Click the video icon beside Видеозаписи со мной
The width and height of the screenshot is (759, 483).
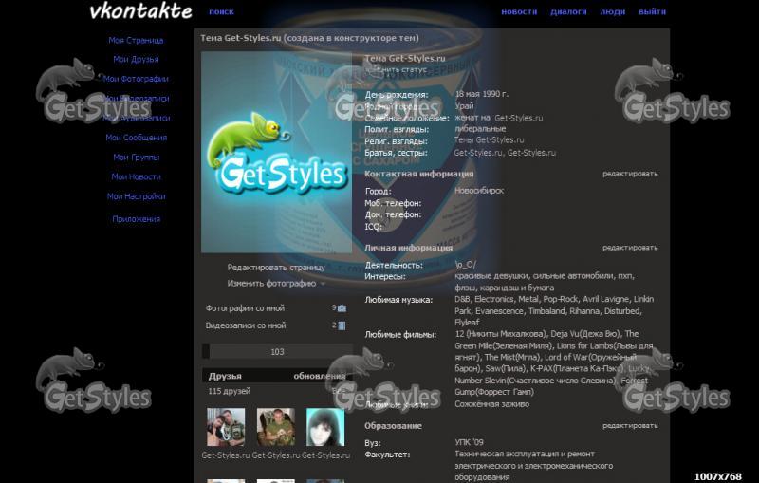342,325
